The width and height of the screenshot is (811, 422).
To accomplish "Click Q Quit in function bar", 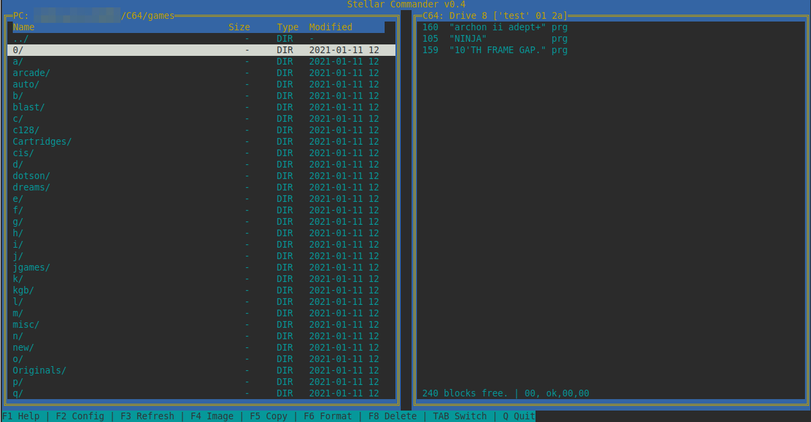I will tap(519, 416).
